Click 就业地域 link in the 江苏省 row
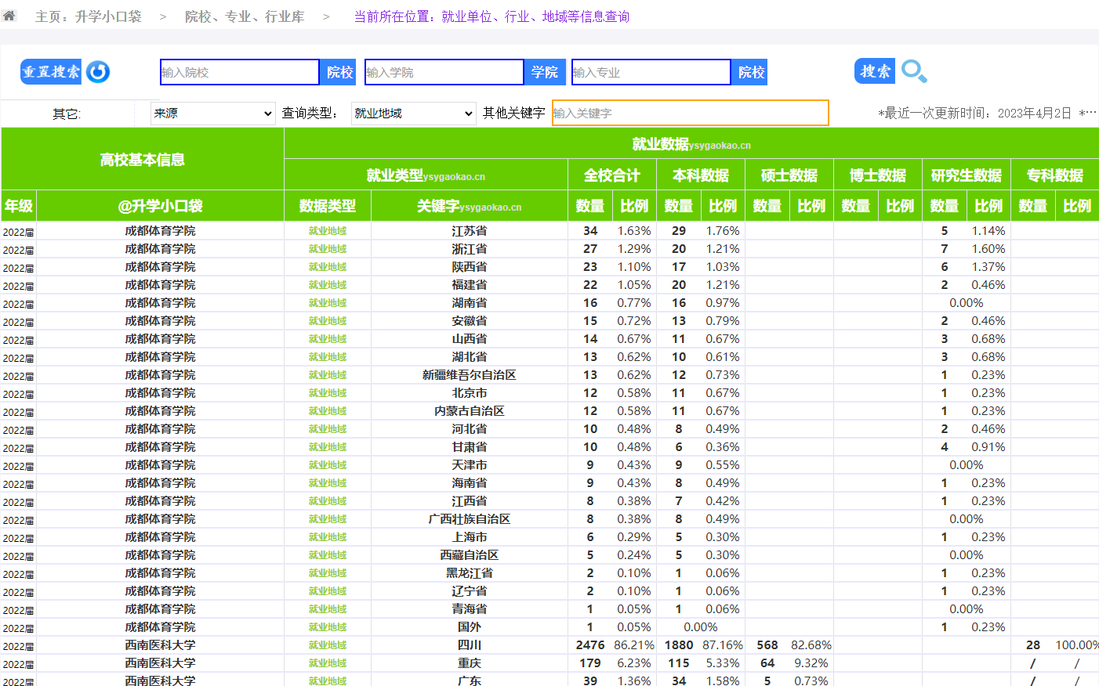The height and width of the screenshot is (686, 1099). (x=327, y=231)
